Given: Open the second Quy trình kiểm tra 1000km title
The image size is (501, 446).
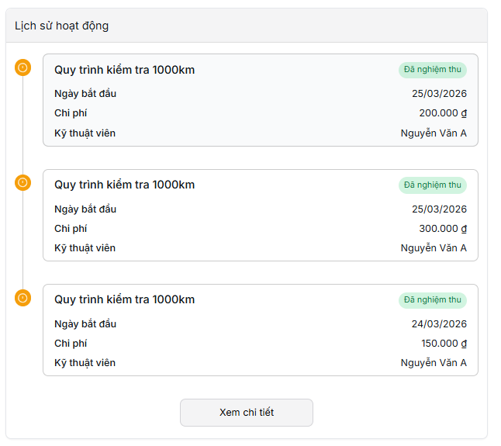Looking at the screenshot, I should (124, 185).
